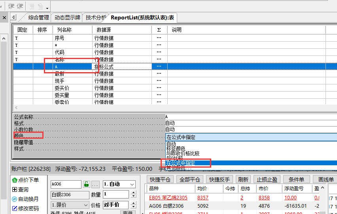
Task: Click the 全部平仓 button
Action: tap(190, 180)
